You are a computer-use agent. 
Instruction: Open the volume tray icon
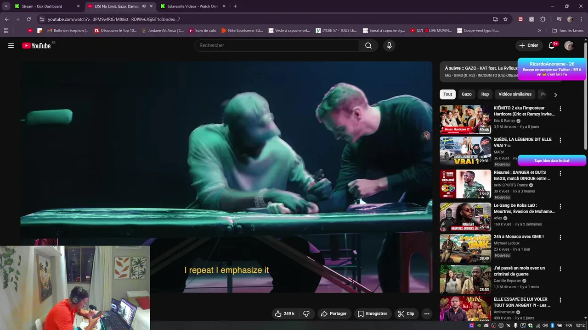[545, 325]
